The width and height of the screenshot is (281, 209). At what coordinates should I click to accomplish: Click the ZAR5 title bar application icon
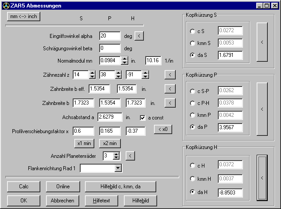click(x=5, y=5)
